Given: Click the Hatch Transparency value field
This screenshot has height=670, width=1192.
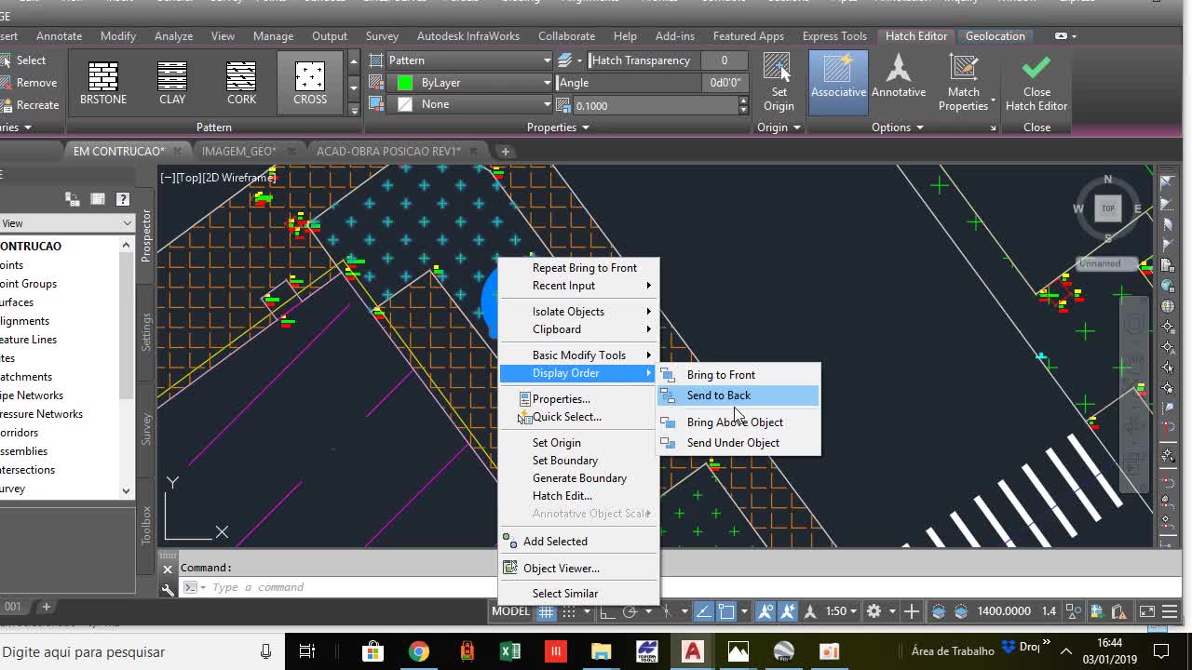Looking at the screenshot, I should click(723, 60).
